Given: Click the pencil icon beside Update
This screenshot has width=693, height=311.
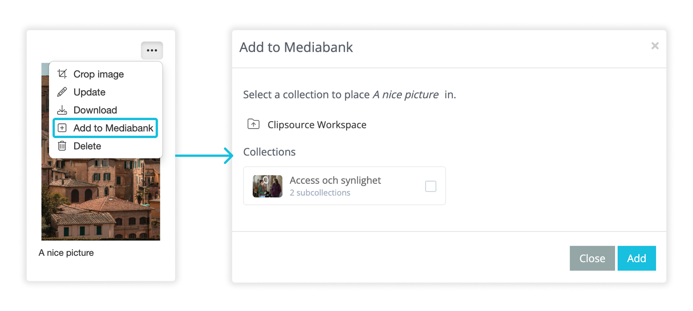Looking at the screenshot, I should [62, 92].
